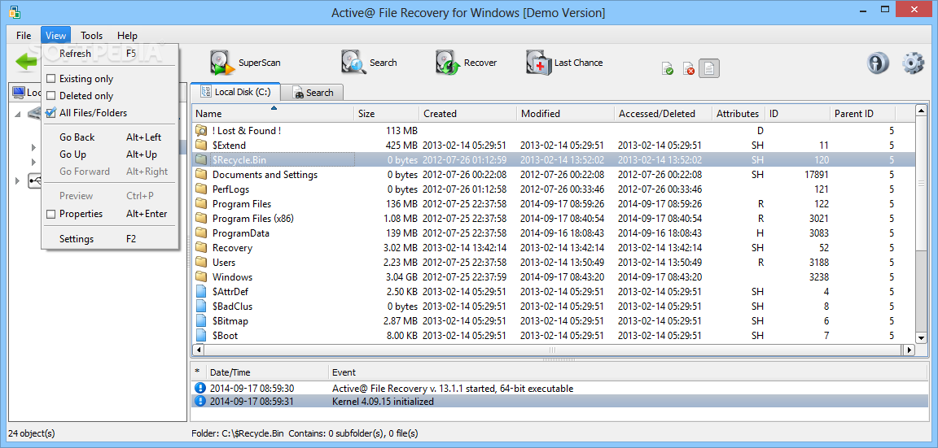The height and width of the screenshot is (448, 938).
Task: Open the info/about round icon
Action: click(x=878, y=63)
